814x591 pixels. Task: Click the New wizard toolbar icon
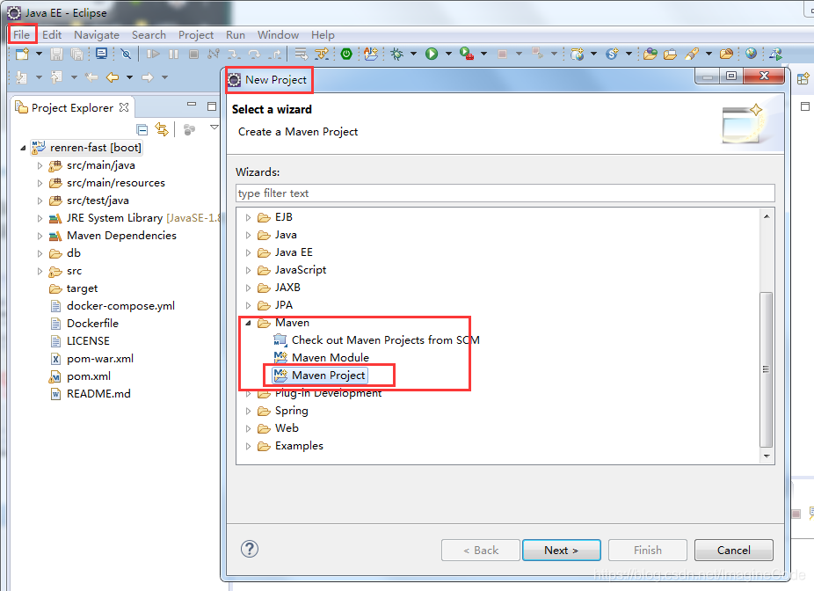click(22, 54)
